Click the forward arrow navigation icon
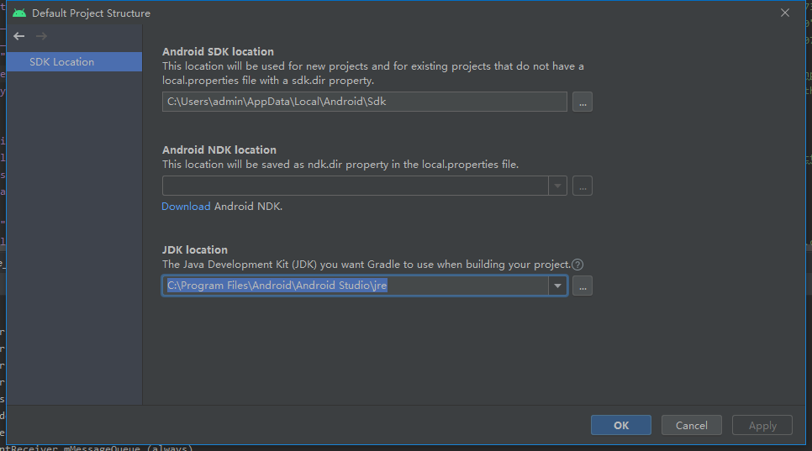The image size is (812, 451). (41, 36)
